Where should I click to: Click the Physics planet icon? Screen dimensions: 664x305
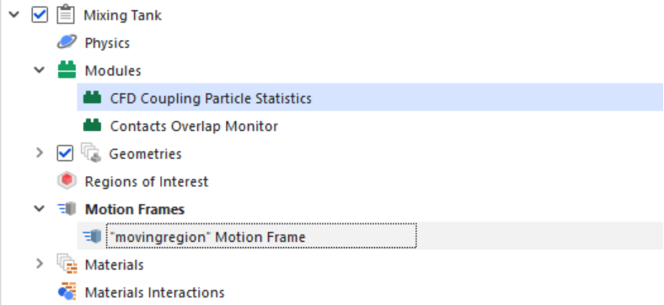click(67, 43)
